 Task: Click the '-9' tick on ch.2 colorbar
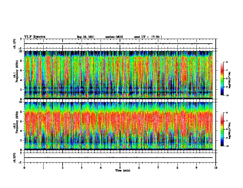point(226,138)
